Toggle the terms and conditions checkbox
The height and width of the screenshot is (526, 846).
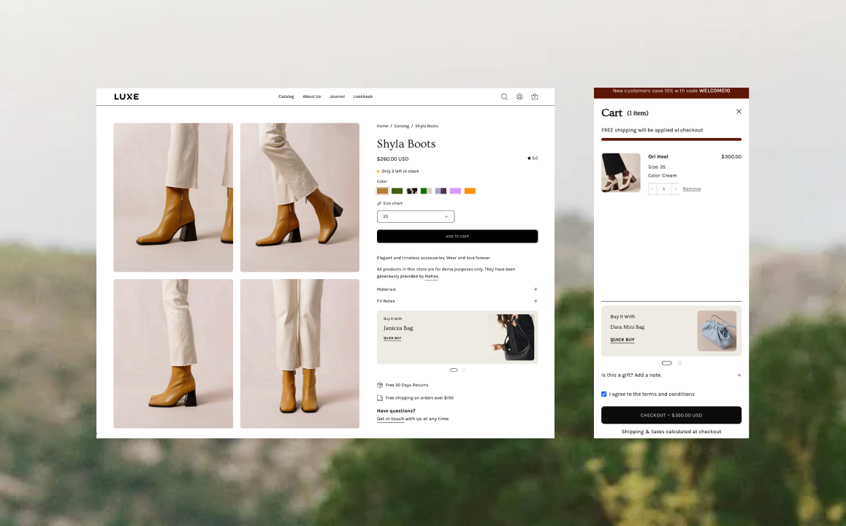(x=604, y=394)
